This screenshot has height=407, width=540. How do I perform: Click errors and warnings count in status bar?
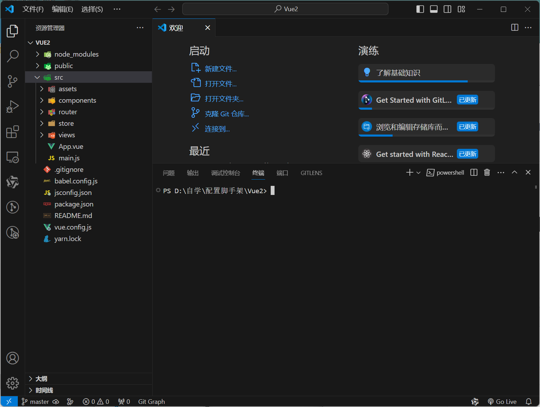96,401
